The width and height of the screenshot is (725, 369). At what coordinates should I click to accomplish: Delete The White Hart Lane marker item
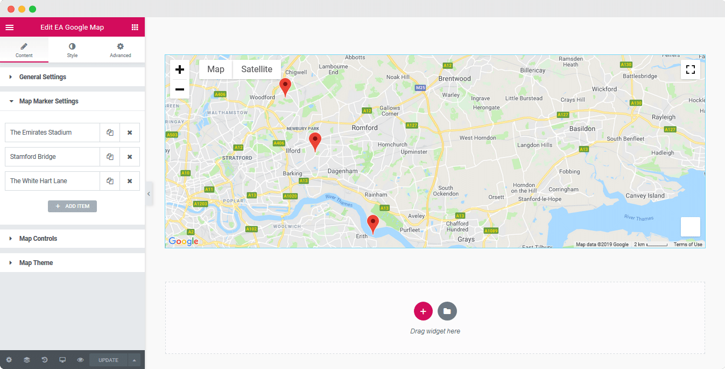[x=130, y=180]
